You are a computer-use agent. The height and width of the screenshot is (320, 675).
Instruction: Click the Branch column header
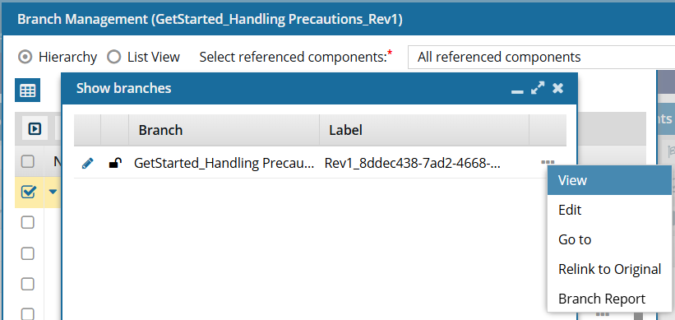(224, 130)
